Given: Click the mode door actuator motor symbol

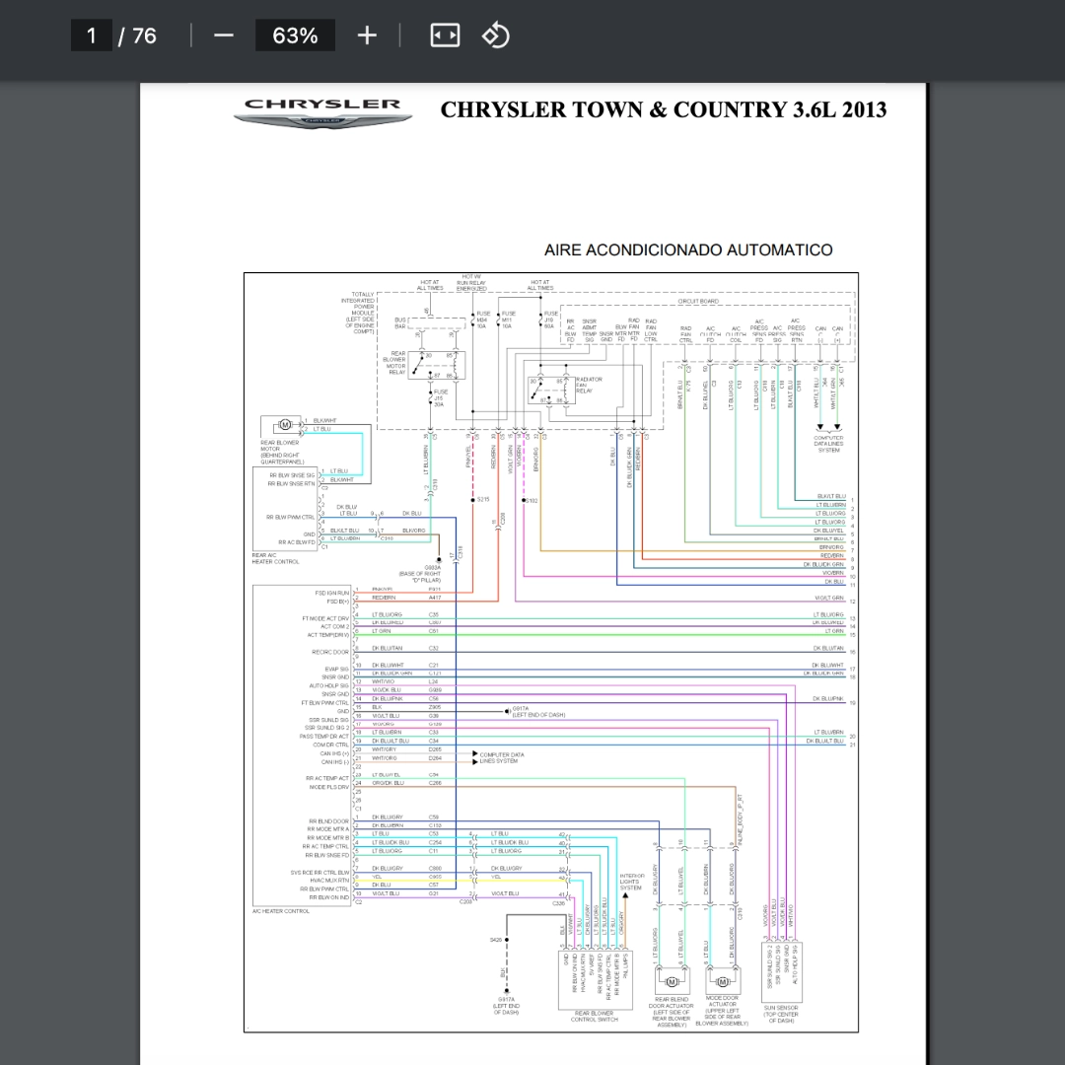Looking at the screenshot, I should tap(722, 982).
